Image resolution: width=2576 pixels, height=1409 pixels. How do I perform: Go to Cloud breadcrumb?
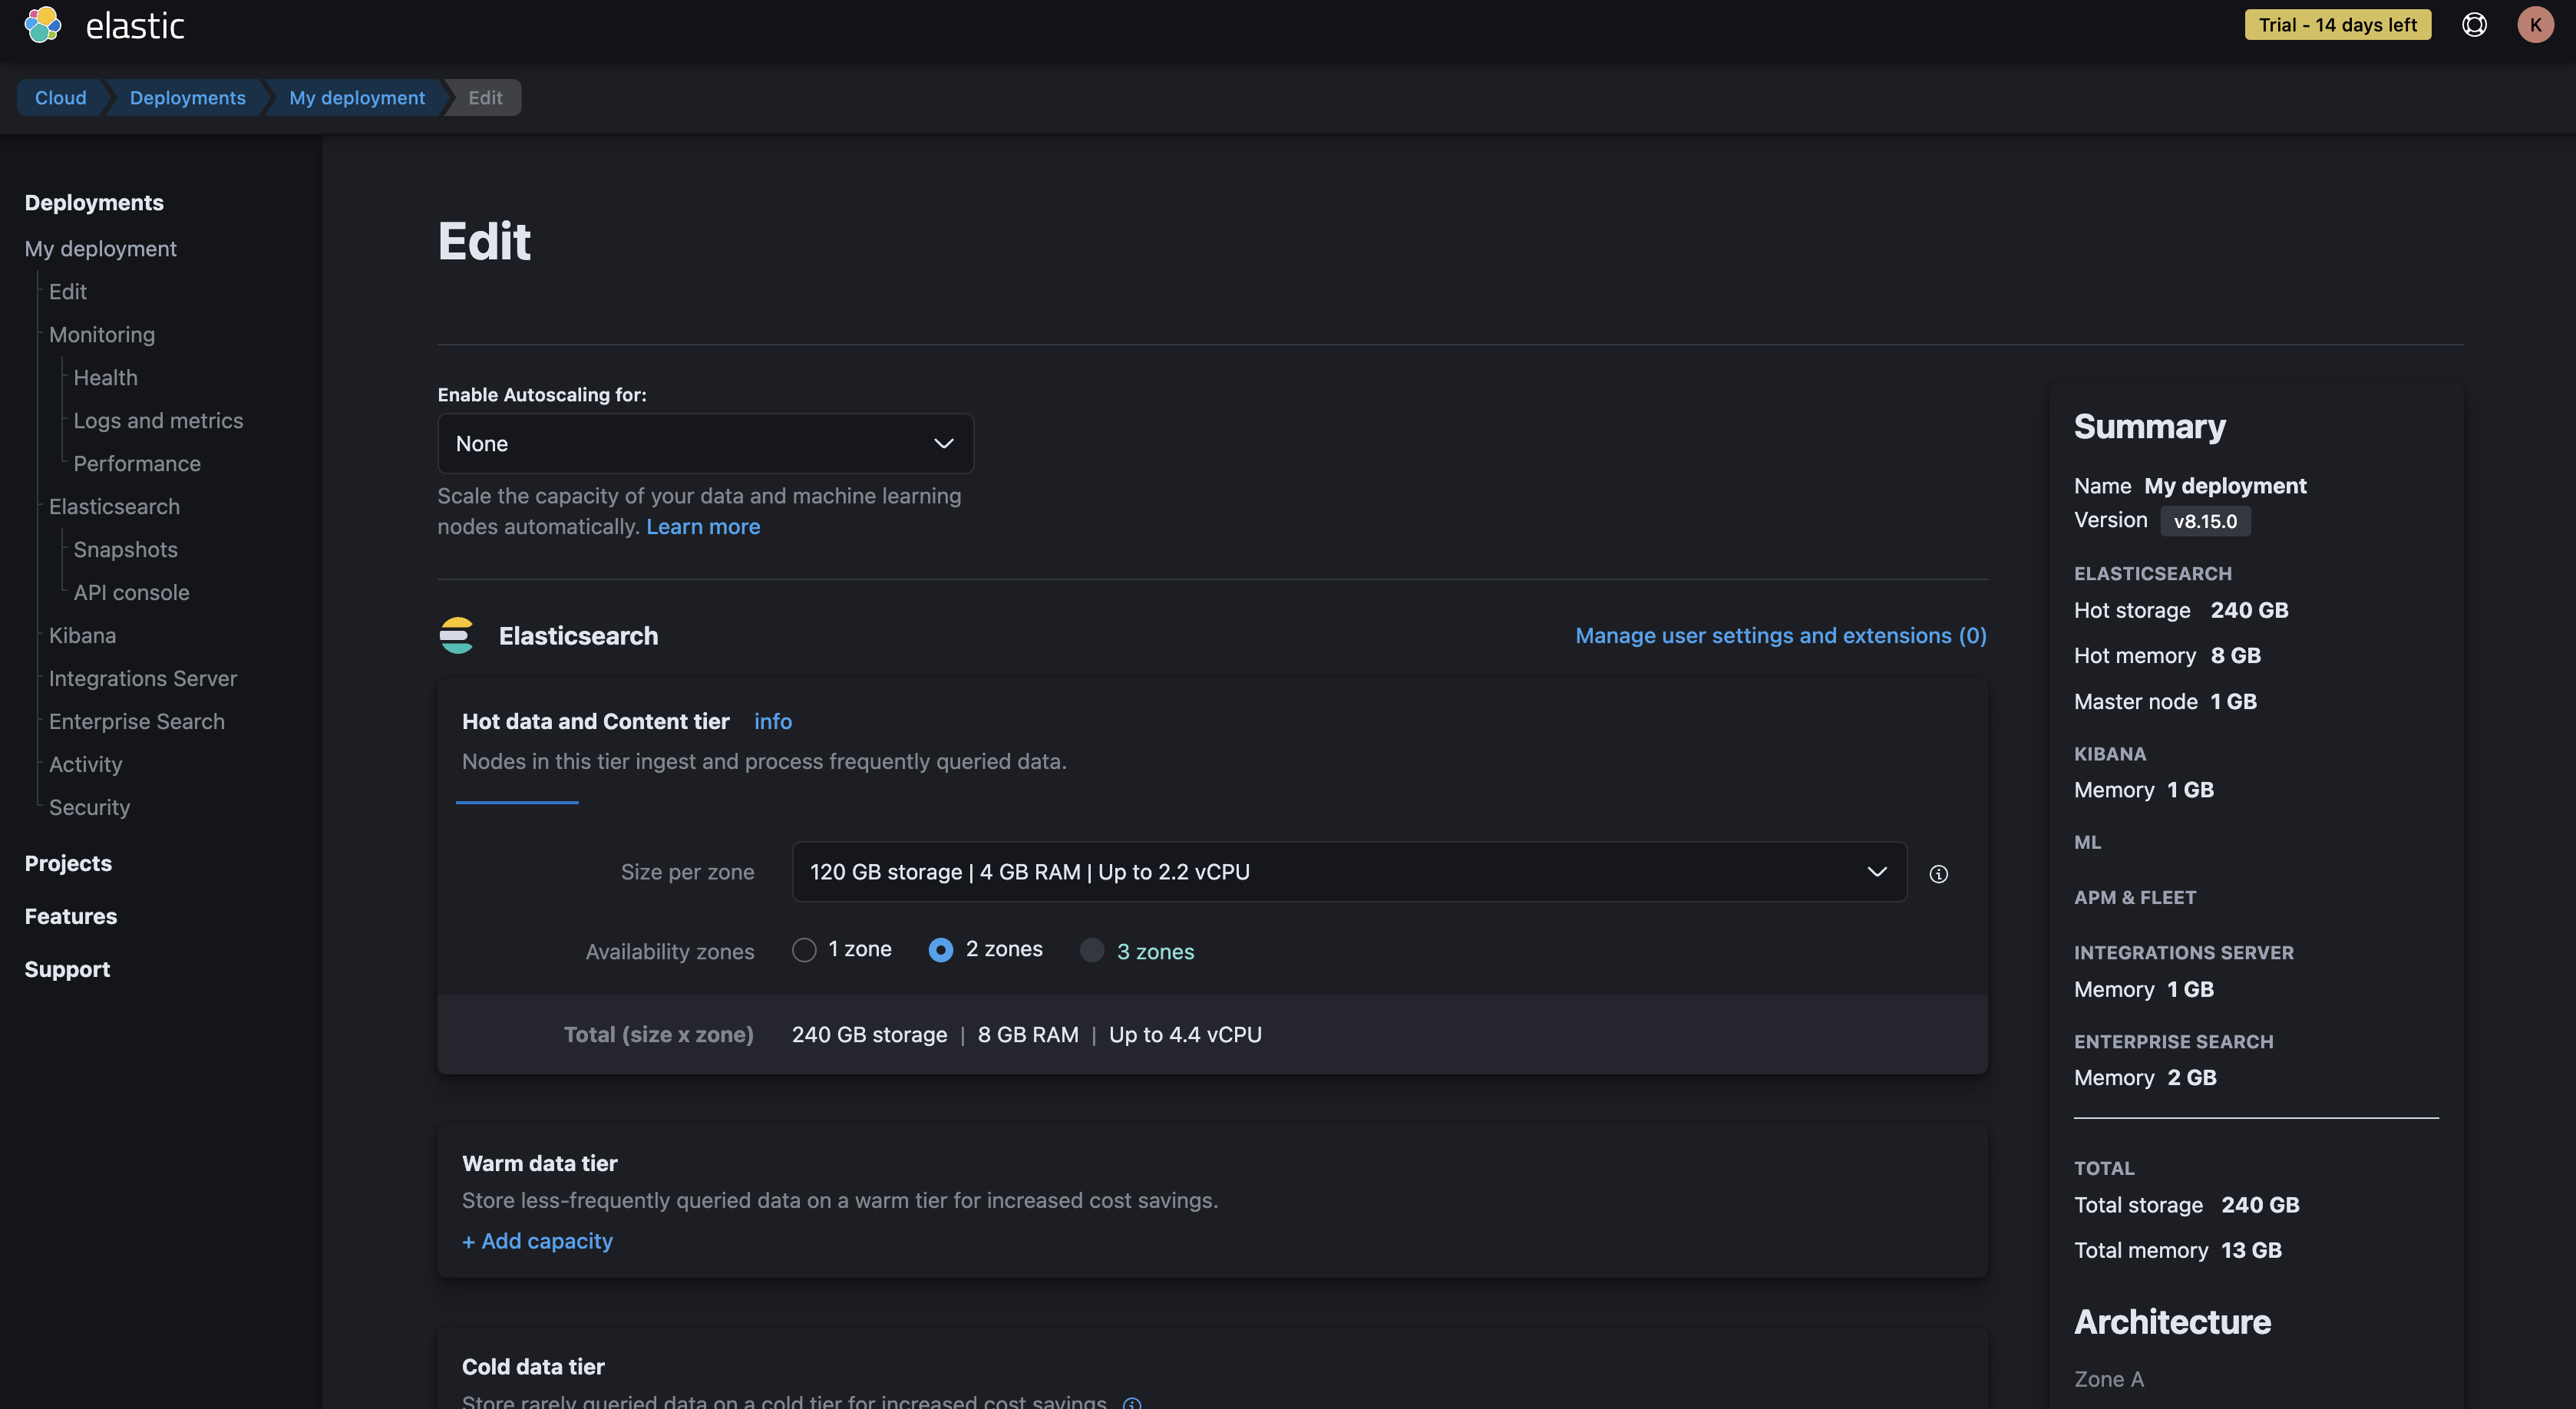(61, 98)
